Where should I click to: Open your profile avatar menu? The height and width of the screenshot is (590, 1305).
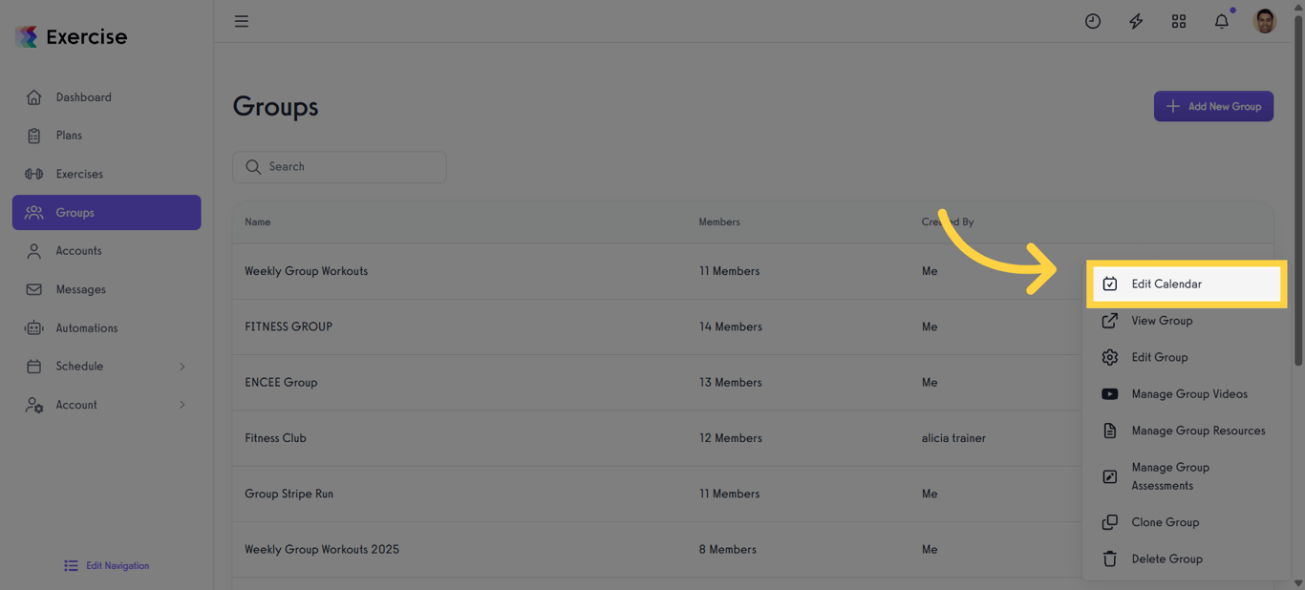(1264, 20)
